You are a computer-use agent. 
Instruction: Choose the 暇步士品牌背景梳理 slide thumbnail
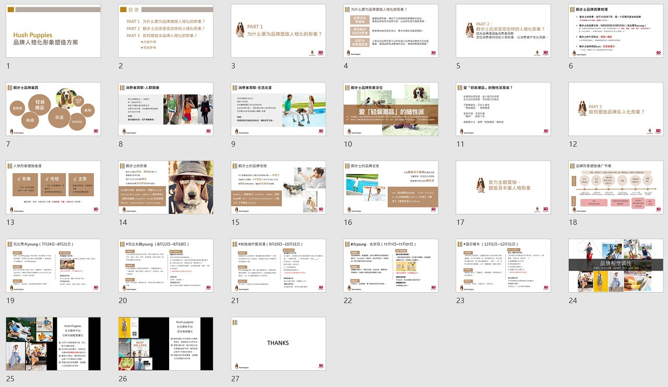616,31
